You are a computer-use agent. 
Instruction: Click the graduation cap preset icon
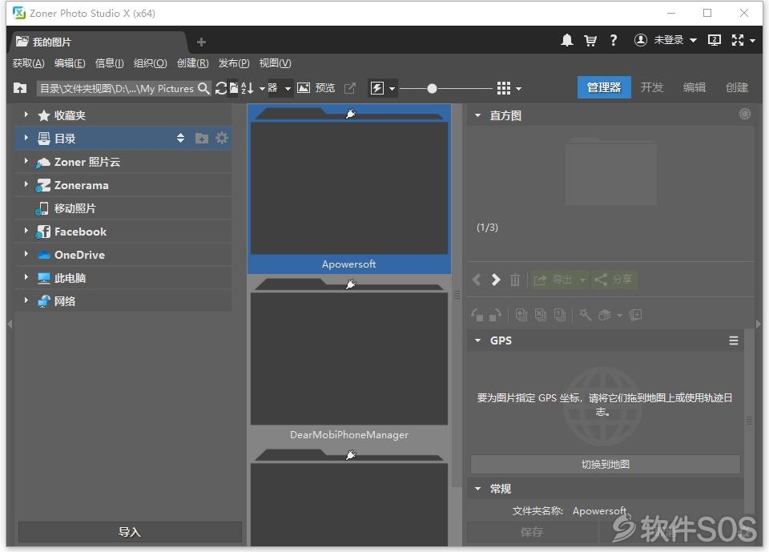605,315
